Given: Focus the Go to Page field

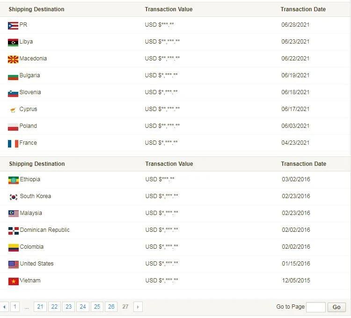Looking at the screenshot, I should (315, 307).
